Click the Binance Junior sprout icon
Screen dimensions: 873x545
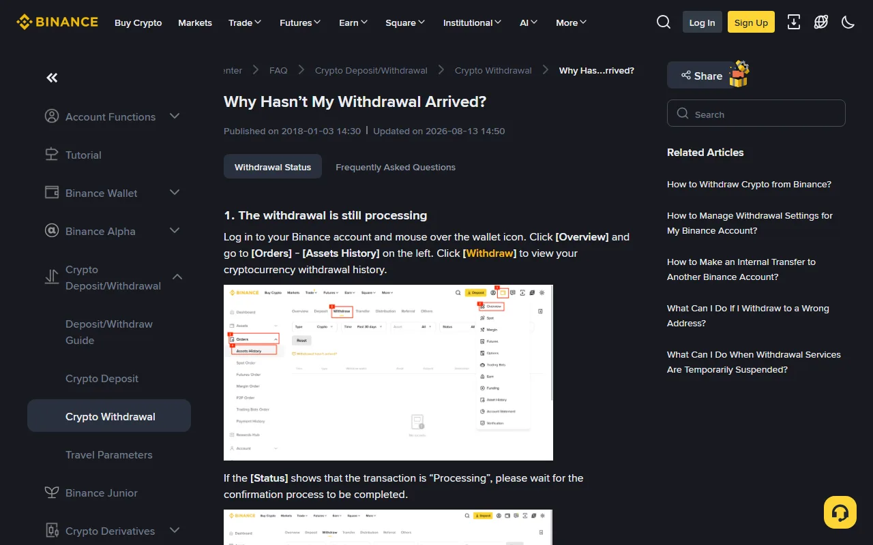[x=52, y=493]
